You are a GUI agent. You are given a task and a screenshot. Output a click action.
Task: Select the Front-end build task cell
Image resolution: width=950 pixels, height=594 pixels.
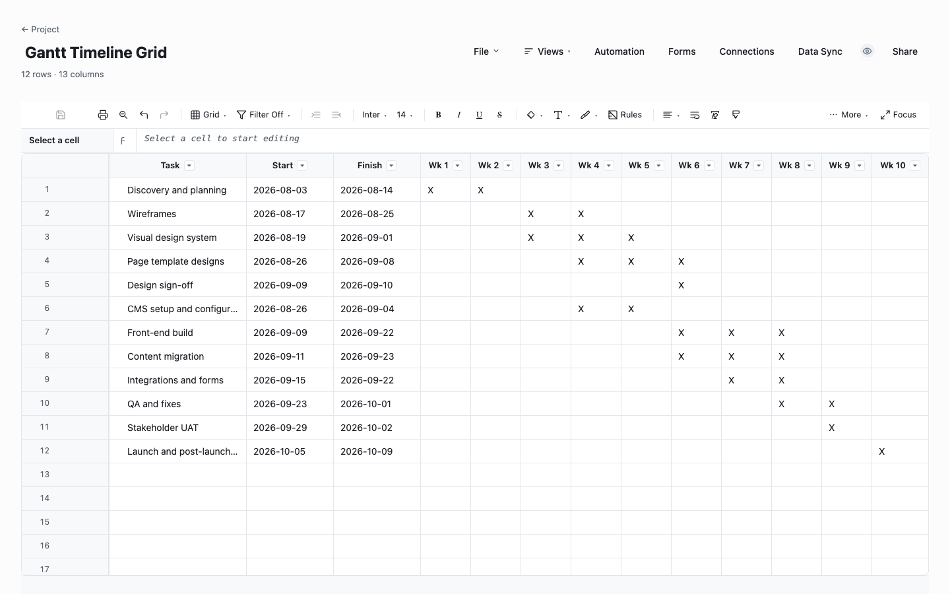pyautogui.click(x=177, y=333)
